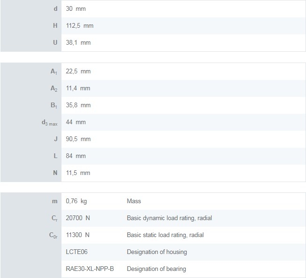Viewport: 306px width, 278px height.
Task: Click the 112,5 mm value for H
Action: (80, 25)
